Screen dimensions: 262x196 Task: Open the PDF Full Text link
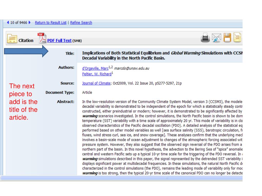pyautogui.click(x=59, y=41)
